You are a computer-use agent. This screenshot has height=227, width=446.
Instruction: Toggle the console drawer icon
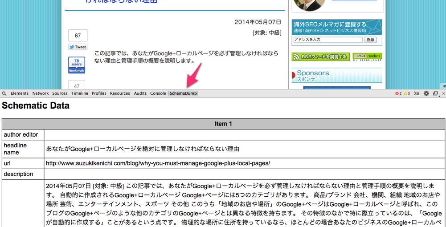click(417, 93)
